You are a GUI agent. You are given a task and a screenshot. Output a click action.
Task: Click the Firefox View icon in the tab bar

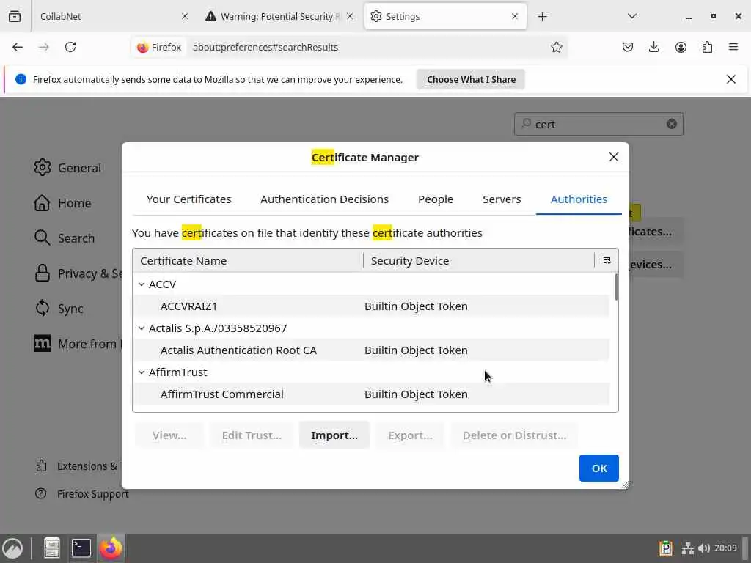[15, 16]
